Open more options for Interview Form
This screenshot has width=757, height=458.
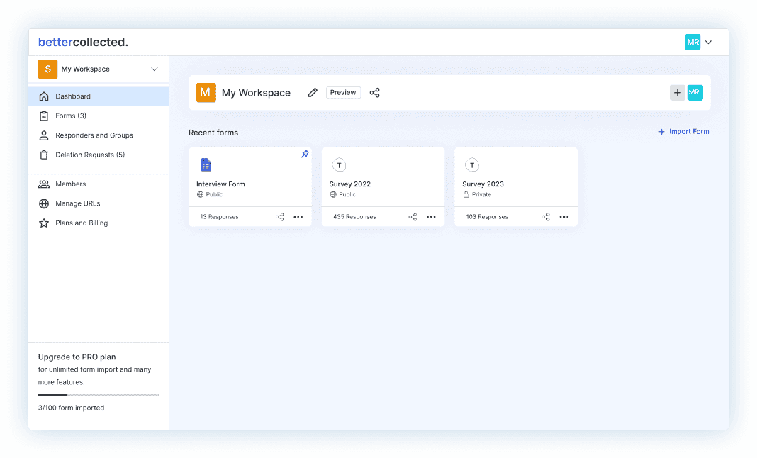[298, 217]
